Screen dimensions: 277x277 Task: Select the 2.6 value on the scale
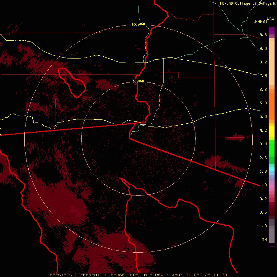tap(263, 158)
